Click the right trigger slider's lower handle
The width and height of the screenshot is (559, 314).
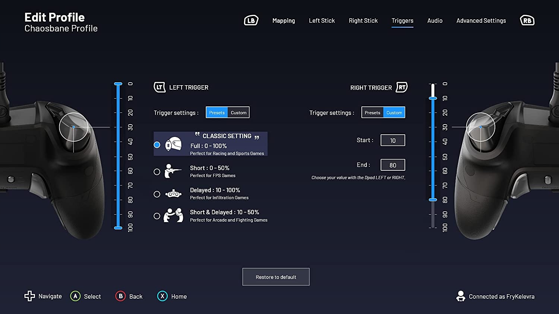tap(433, 200)
